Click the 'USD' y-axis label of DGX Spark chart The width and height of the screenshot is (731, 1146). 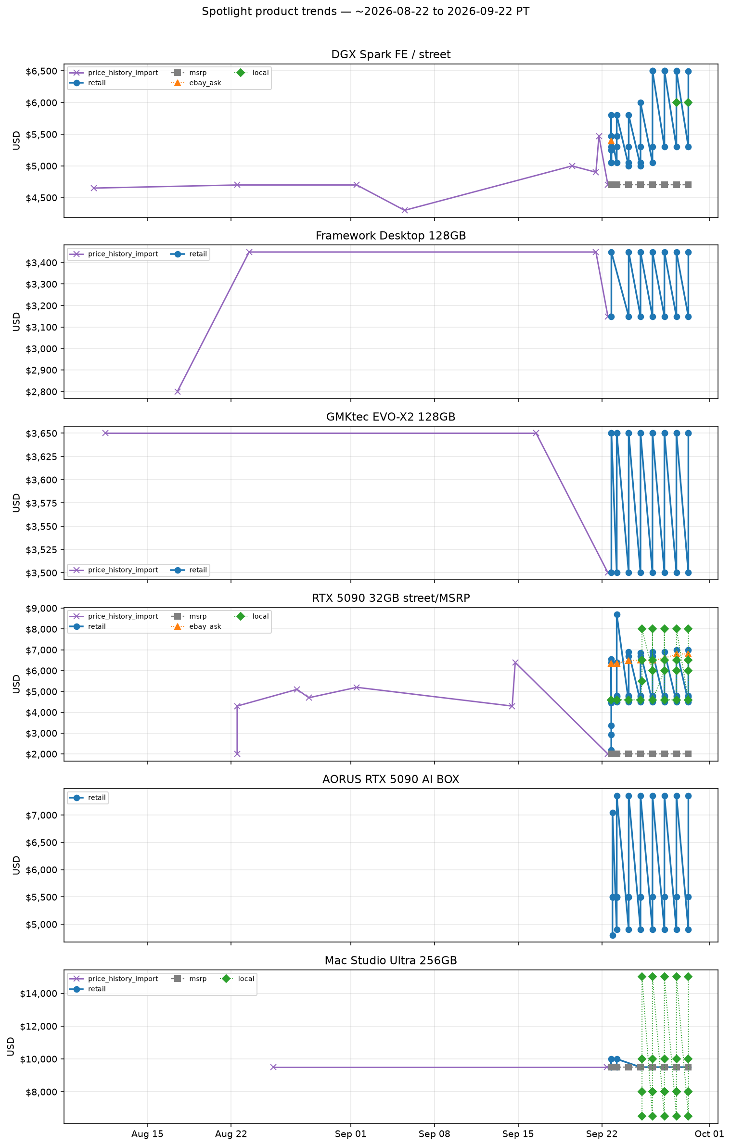pyautogui.click(x=17, y=140)
